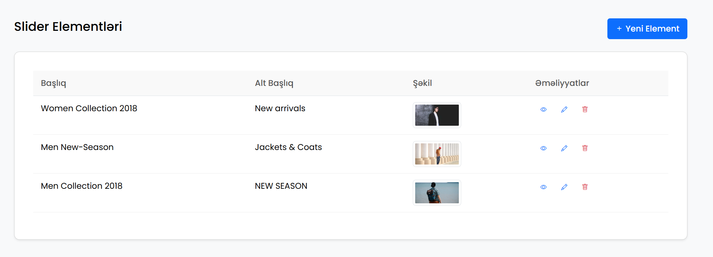Delete the Women Collection 2018 entry
This screenshot has width=713, height=257.
click(585, 109)
